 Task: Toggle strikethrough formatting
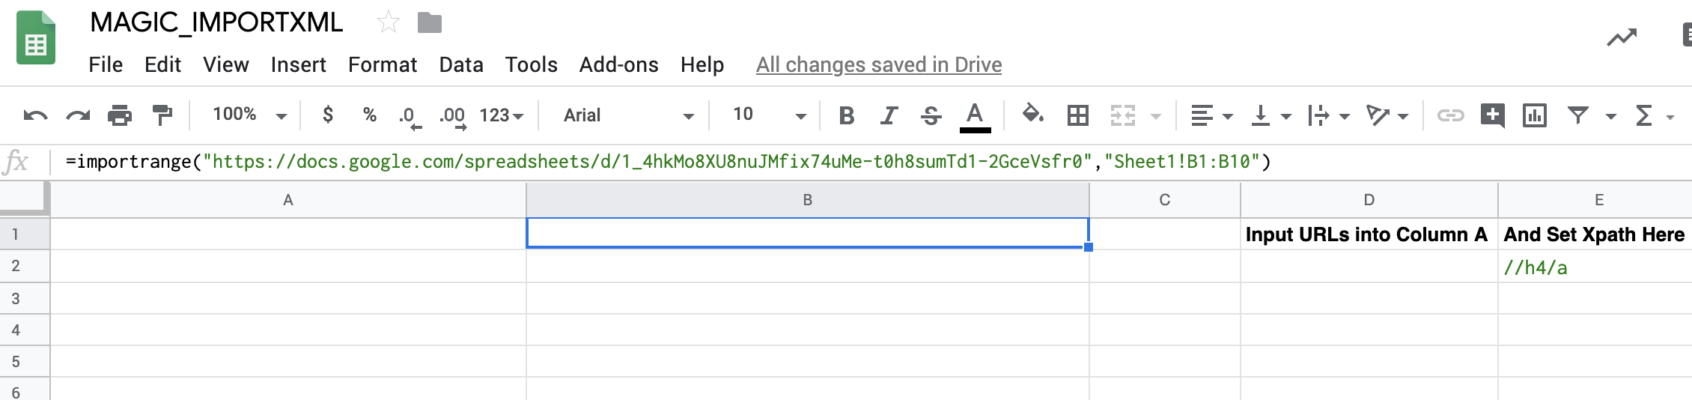tap(931, 115)
